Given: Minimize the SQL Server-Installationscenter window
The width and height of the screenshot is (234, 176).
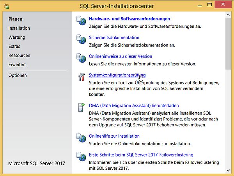Looking at the screenshot, I should (x=200, y=6).
